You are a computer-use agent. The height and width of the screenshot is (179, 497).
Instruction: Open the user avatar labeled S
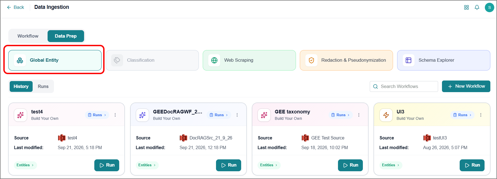[x=489, y=7]
